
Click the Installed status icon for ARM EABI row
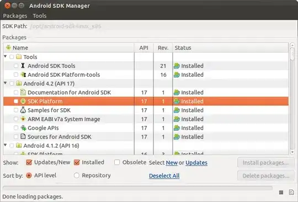pos(177,119)
